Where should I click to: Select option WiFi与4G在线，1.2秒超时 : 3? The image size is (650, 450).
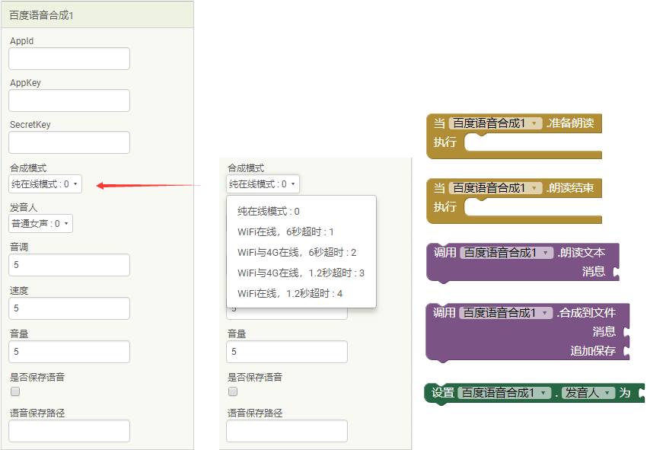tap(301, 273)
